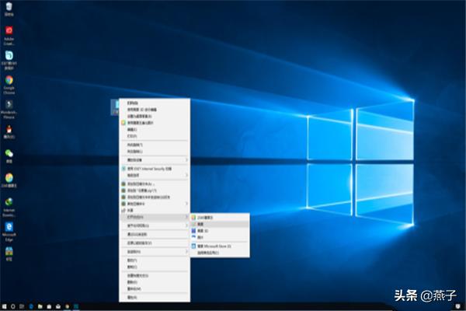Launch the Adobe Creative Cloud desktop shortcut

coord(9,34)
